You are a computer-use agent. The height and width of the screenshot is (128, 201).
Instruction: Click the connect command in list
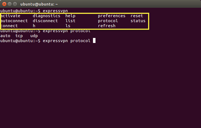pyautogui.click(x=9, y=26)
